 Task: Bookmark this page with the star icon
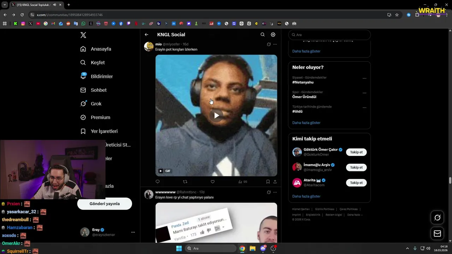(397, 15)
